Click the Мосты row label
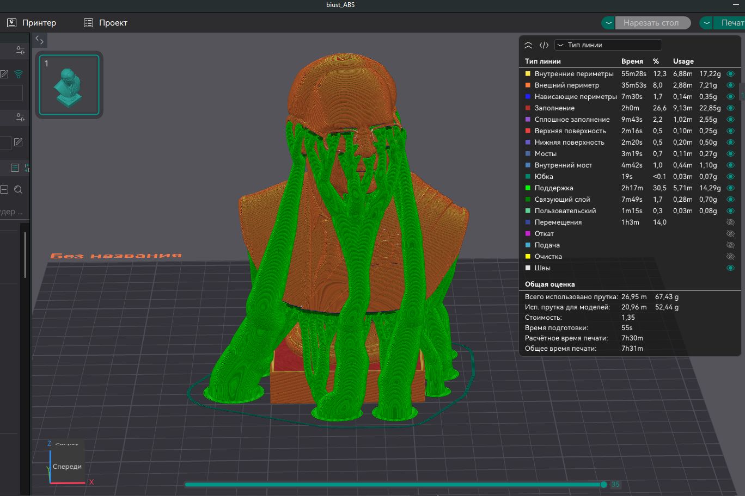 point(546,153)
